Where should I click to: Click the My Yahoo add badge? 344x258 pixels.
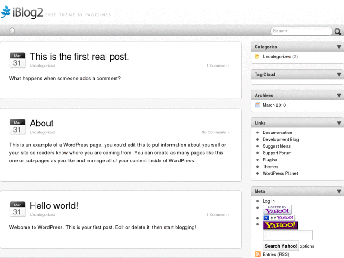(x=279, y=218)
